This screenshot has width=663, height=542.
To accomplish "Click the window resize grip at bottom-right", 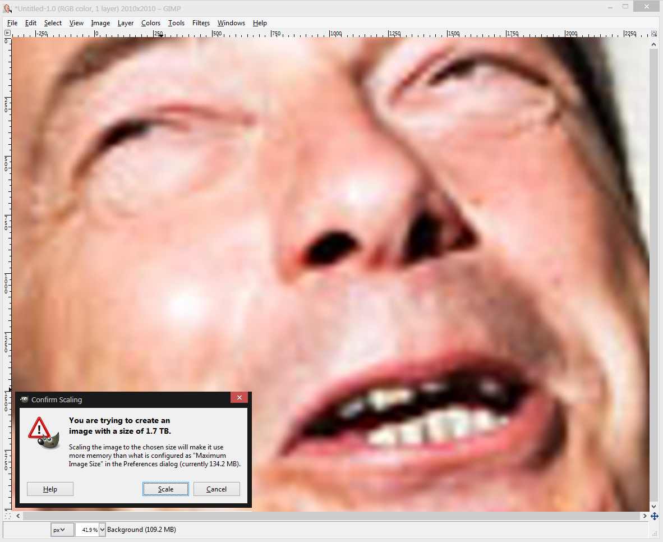I will coord(655,534).
